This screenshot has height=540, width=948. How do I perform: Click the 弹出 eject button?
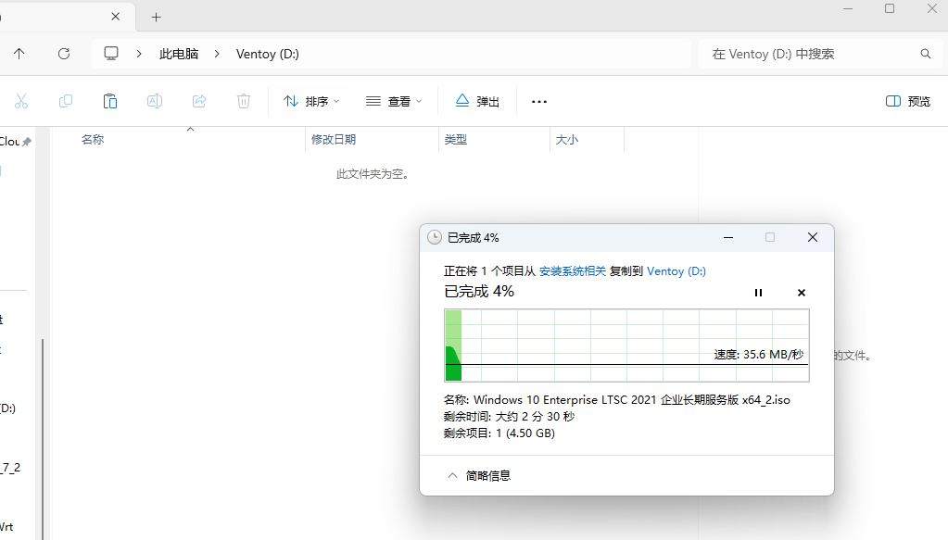coord(477,101)
